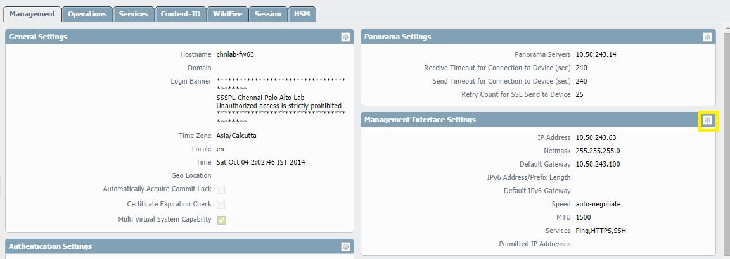Select the Panorama Servers value 10.50.243.14
This screenshot has width=730, height=259.
click(596, 54)
